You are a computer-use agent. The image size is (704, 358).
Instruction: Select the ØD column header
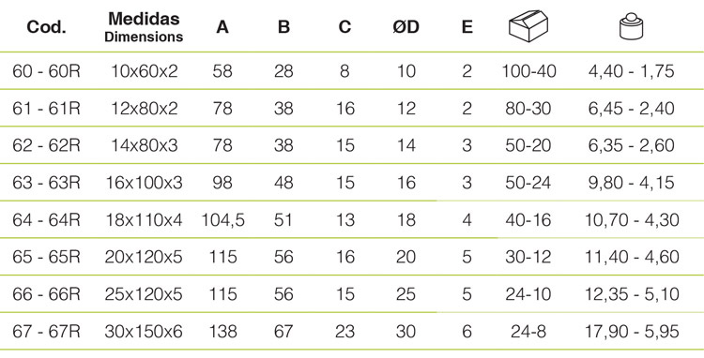point(406,27)
